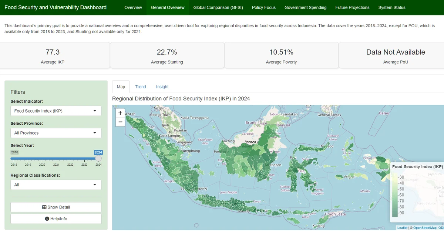Click 'Singapore' label on the map
This screenshot has width=444, height=231.
(184, 142)
